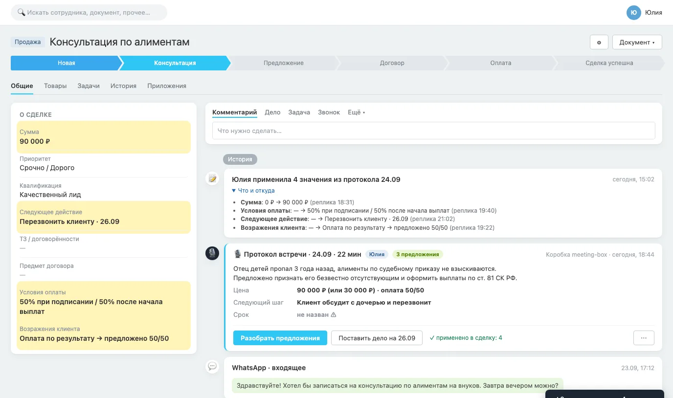Viewport: 673px width, 398px height.
Task: Click the Приоритет value Срочно / Дорого
Action: tap(47, 168)
